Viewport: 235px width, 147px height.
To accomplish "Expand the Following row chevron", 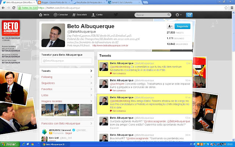I will click(x=91, y=77).
